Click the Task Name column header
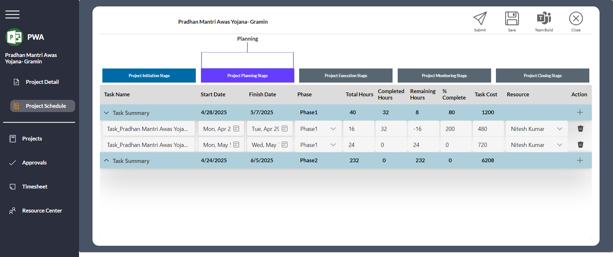This screenshot has width=613, height=257. pyautogui.click(x=117, y=94)
